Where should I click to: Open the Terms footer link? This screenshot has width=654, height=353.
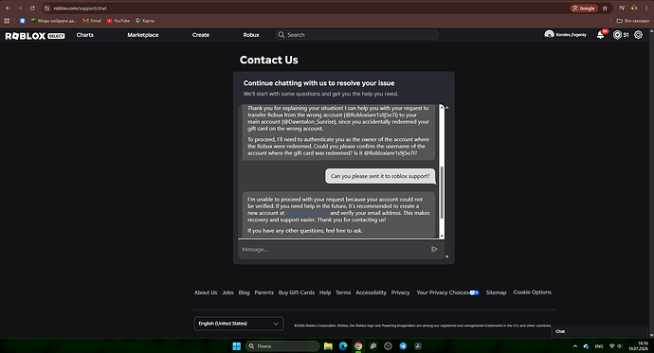coord(343,292)
